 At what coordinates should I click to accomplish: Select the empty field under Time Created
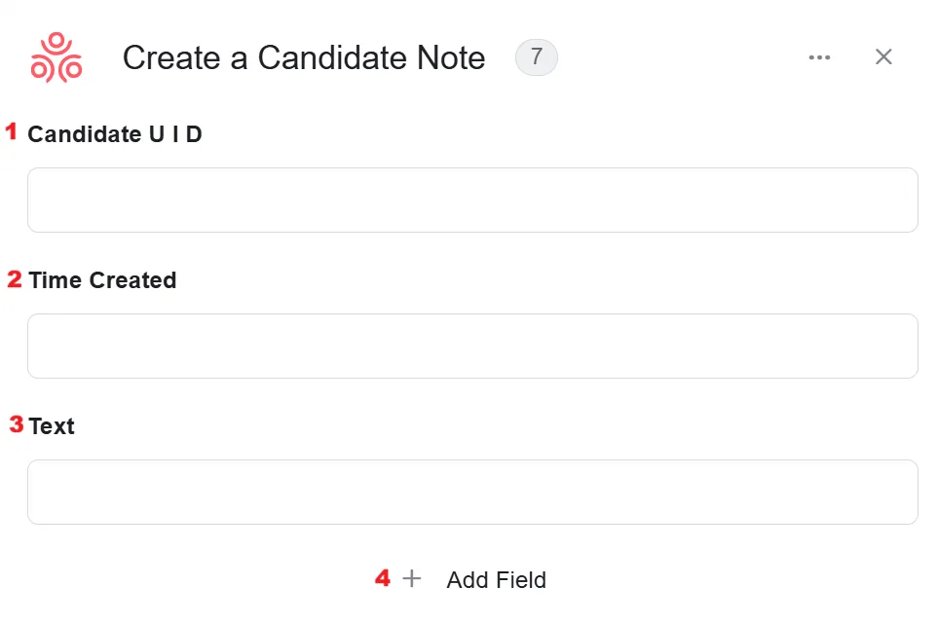point(472,347)
